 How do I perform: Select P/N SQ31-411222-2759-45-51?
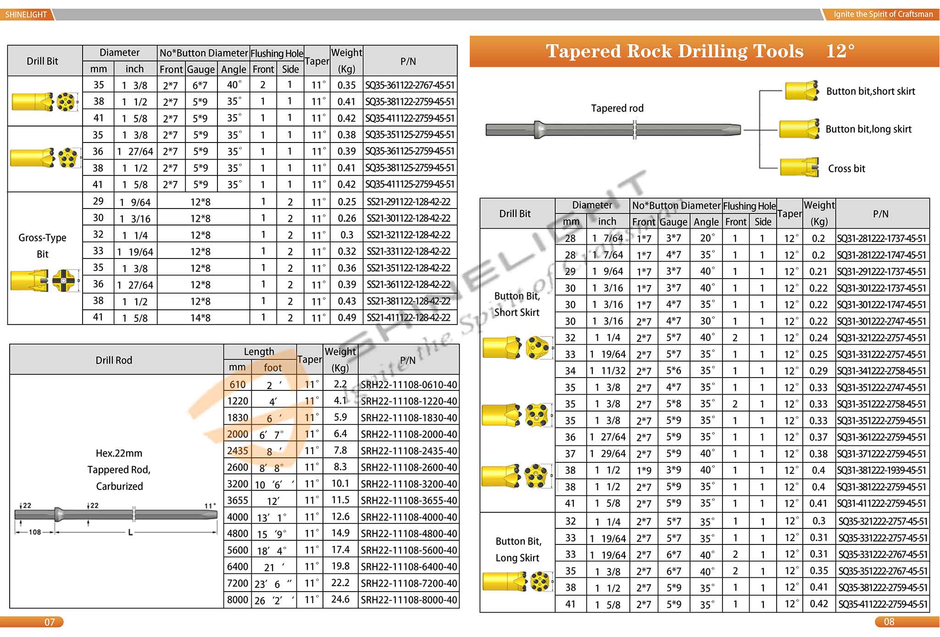pyautogui.click(x=882, y=503)
